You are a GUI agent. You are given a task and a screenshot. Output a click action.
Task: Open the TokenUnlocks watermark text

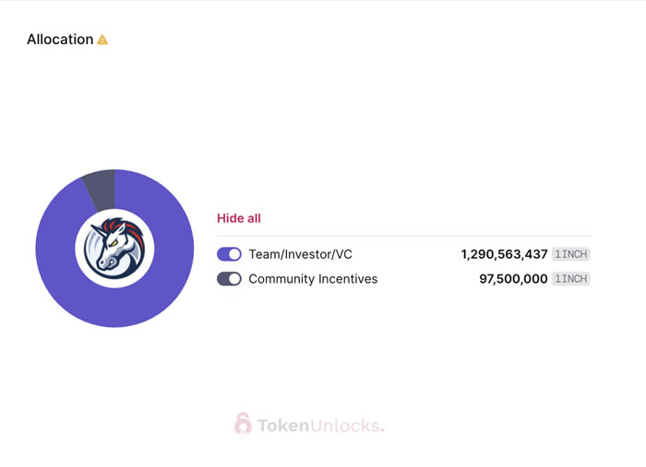[x=318, y=426]
